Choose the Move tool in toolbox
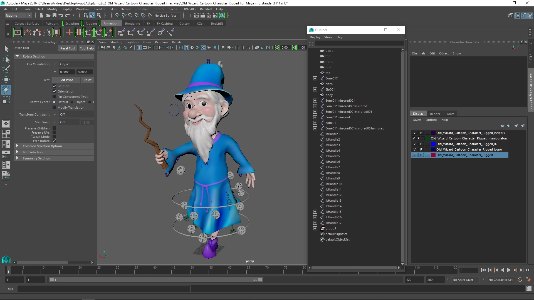This screenshot has height=300, width=534. [x=6, y=79]
